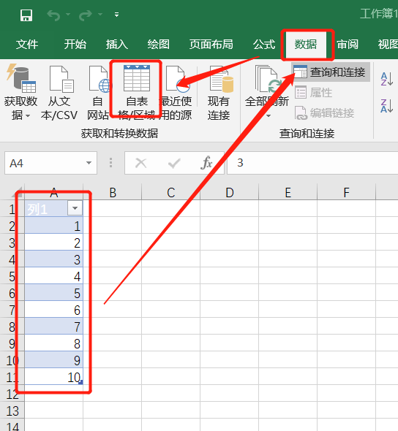Viewport: 398px width, 431px height.
Task: Click the 编辑链接 button
Action: point(324,113)
